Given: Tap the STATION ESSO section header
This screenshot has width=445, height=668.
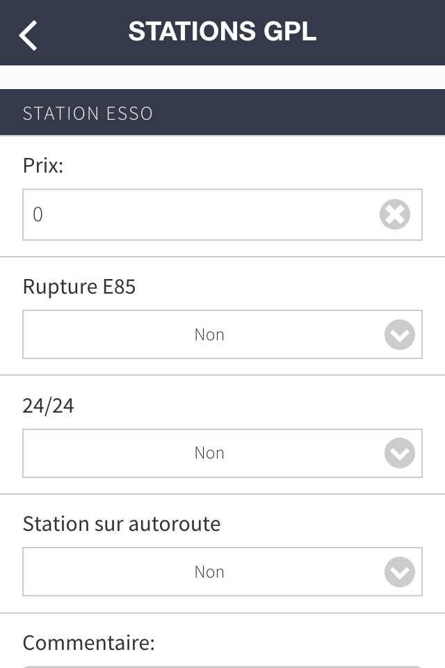Looking at the screenshot, I should (x=222, y=113).
